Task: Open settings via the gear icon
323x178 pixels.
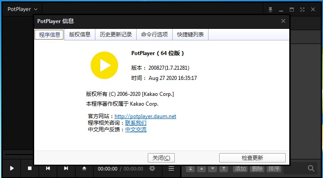Action: (152, 168)
